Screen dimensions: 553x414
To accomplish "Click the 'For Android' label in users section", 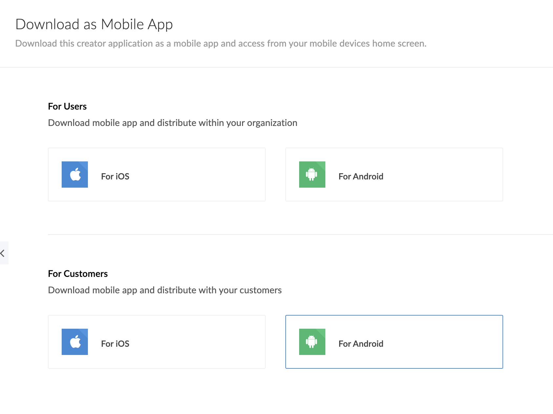I will point(360,176).
